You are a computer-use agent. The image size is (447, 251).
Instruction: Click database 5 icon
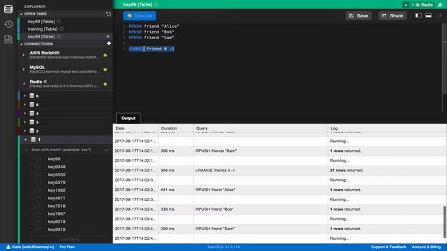pos(32,105)
